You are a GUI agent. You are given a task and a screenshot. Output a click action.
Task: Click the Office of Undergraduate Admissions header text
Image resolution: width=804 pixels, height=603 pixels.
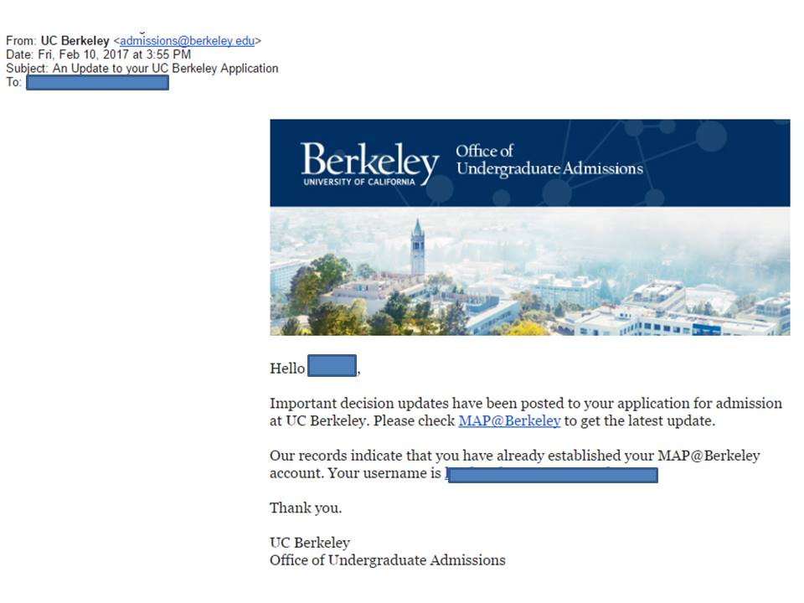(x=549, y=160)
